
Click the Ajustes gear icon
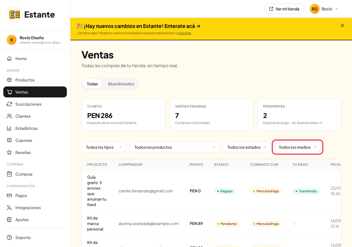(9, 220)
